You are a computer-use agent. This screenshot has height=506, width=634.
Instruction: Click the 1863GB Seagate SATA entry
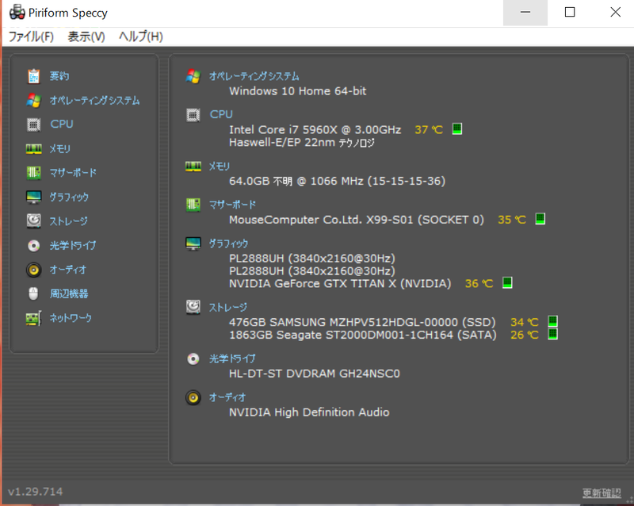click(363, 335)
